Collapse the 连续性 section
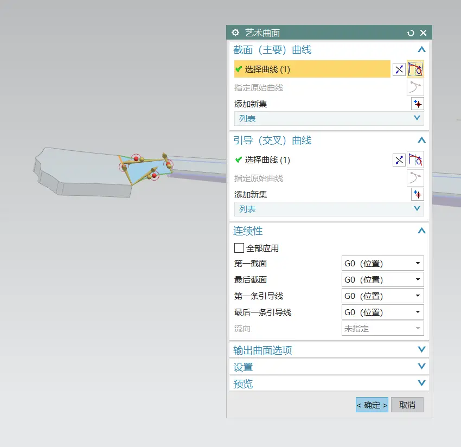 [421, 231]
